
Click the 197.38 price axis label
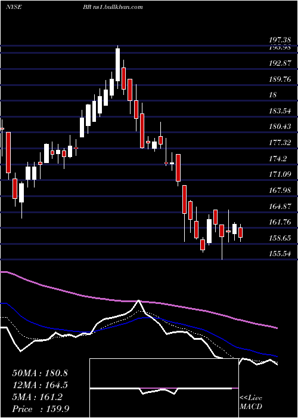click(280, 40)
